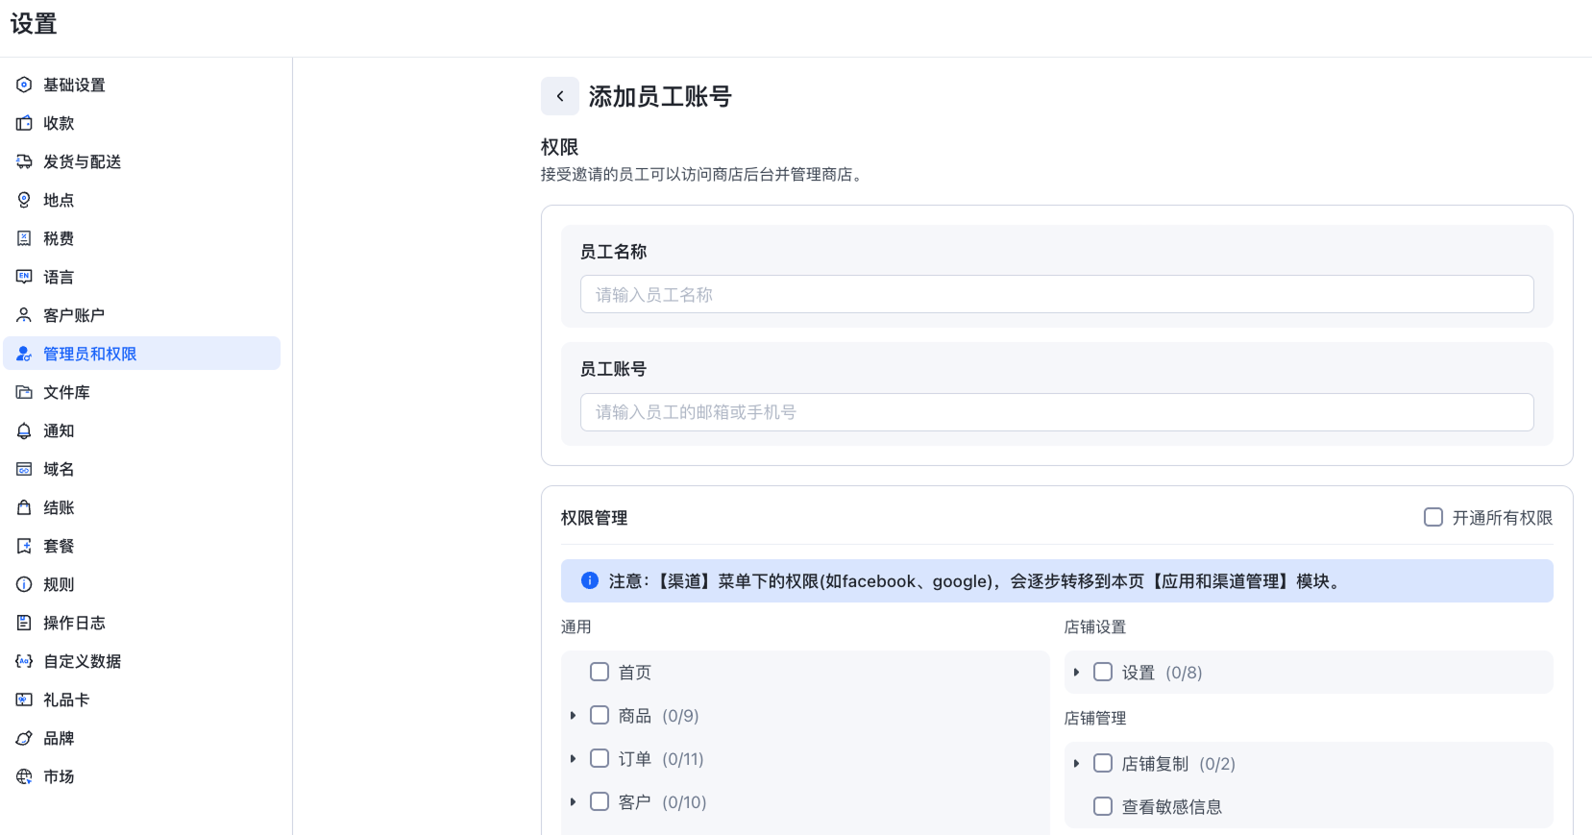This screenshot has width=1592, height=835.
Task: Click the 通用 section label
Action: pos(576,626)
